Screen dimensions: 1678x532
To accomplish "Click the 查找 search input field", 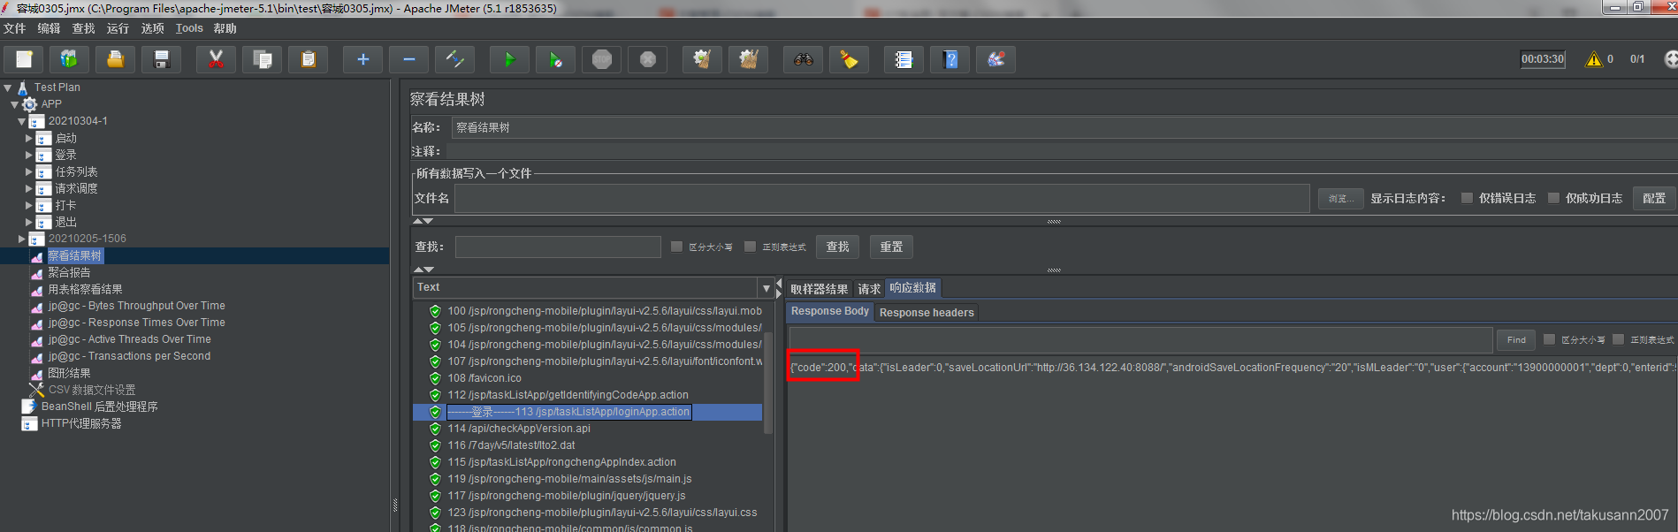I will [x=558, y=247].
